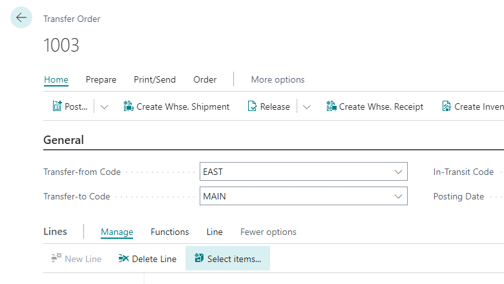Open the Print/Send tab

[154, 80]
